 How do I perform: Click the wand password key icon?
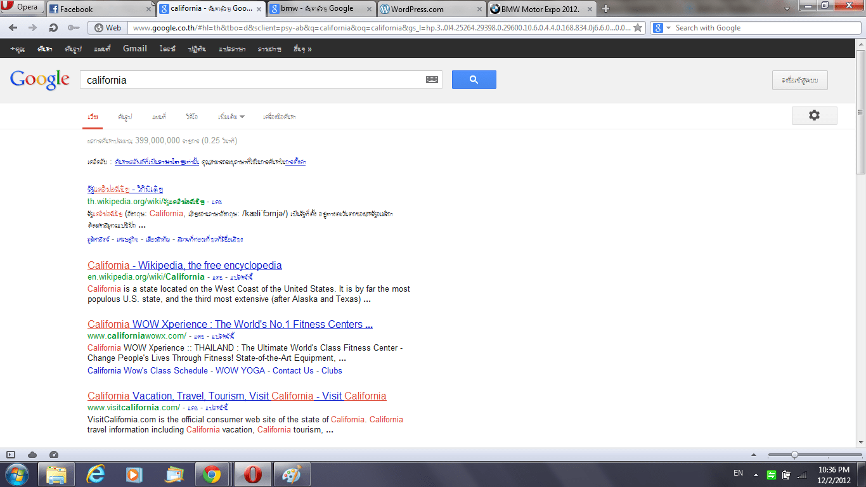click(74, 28)
